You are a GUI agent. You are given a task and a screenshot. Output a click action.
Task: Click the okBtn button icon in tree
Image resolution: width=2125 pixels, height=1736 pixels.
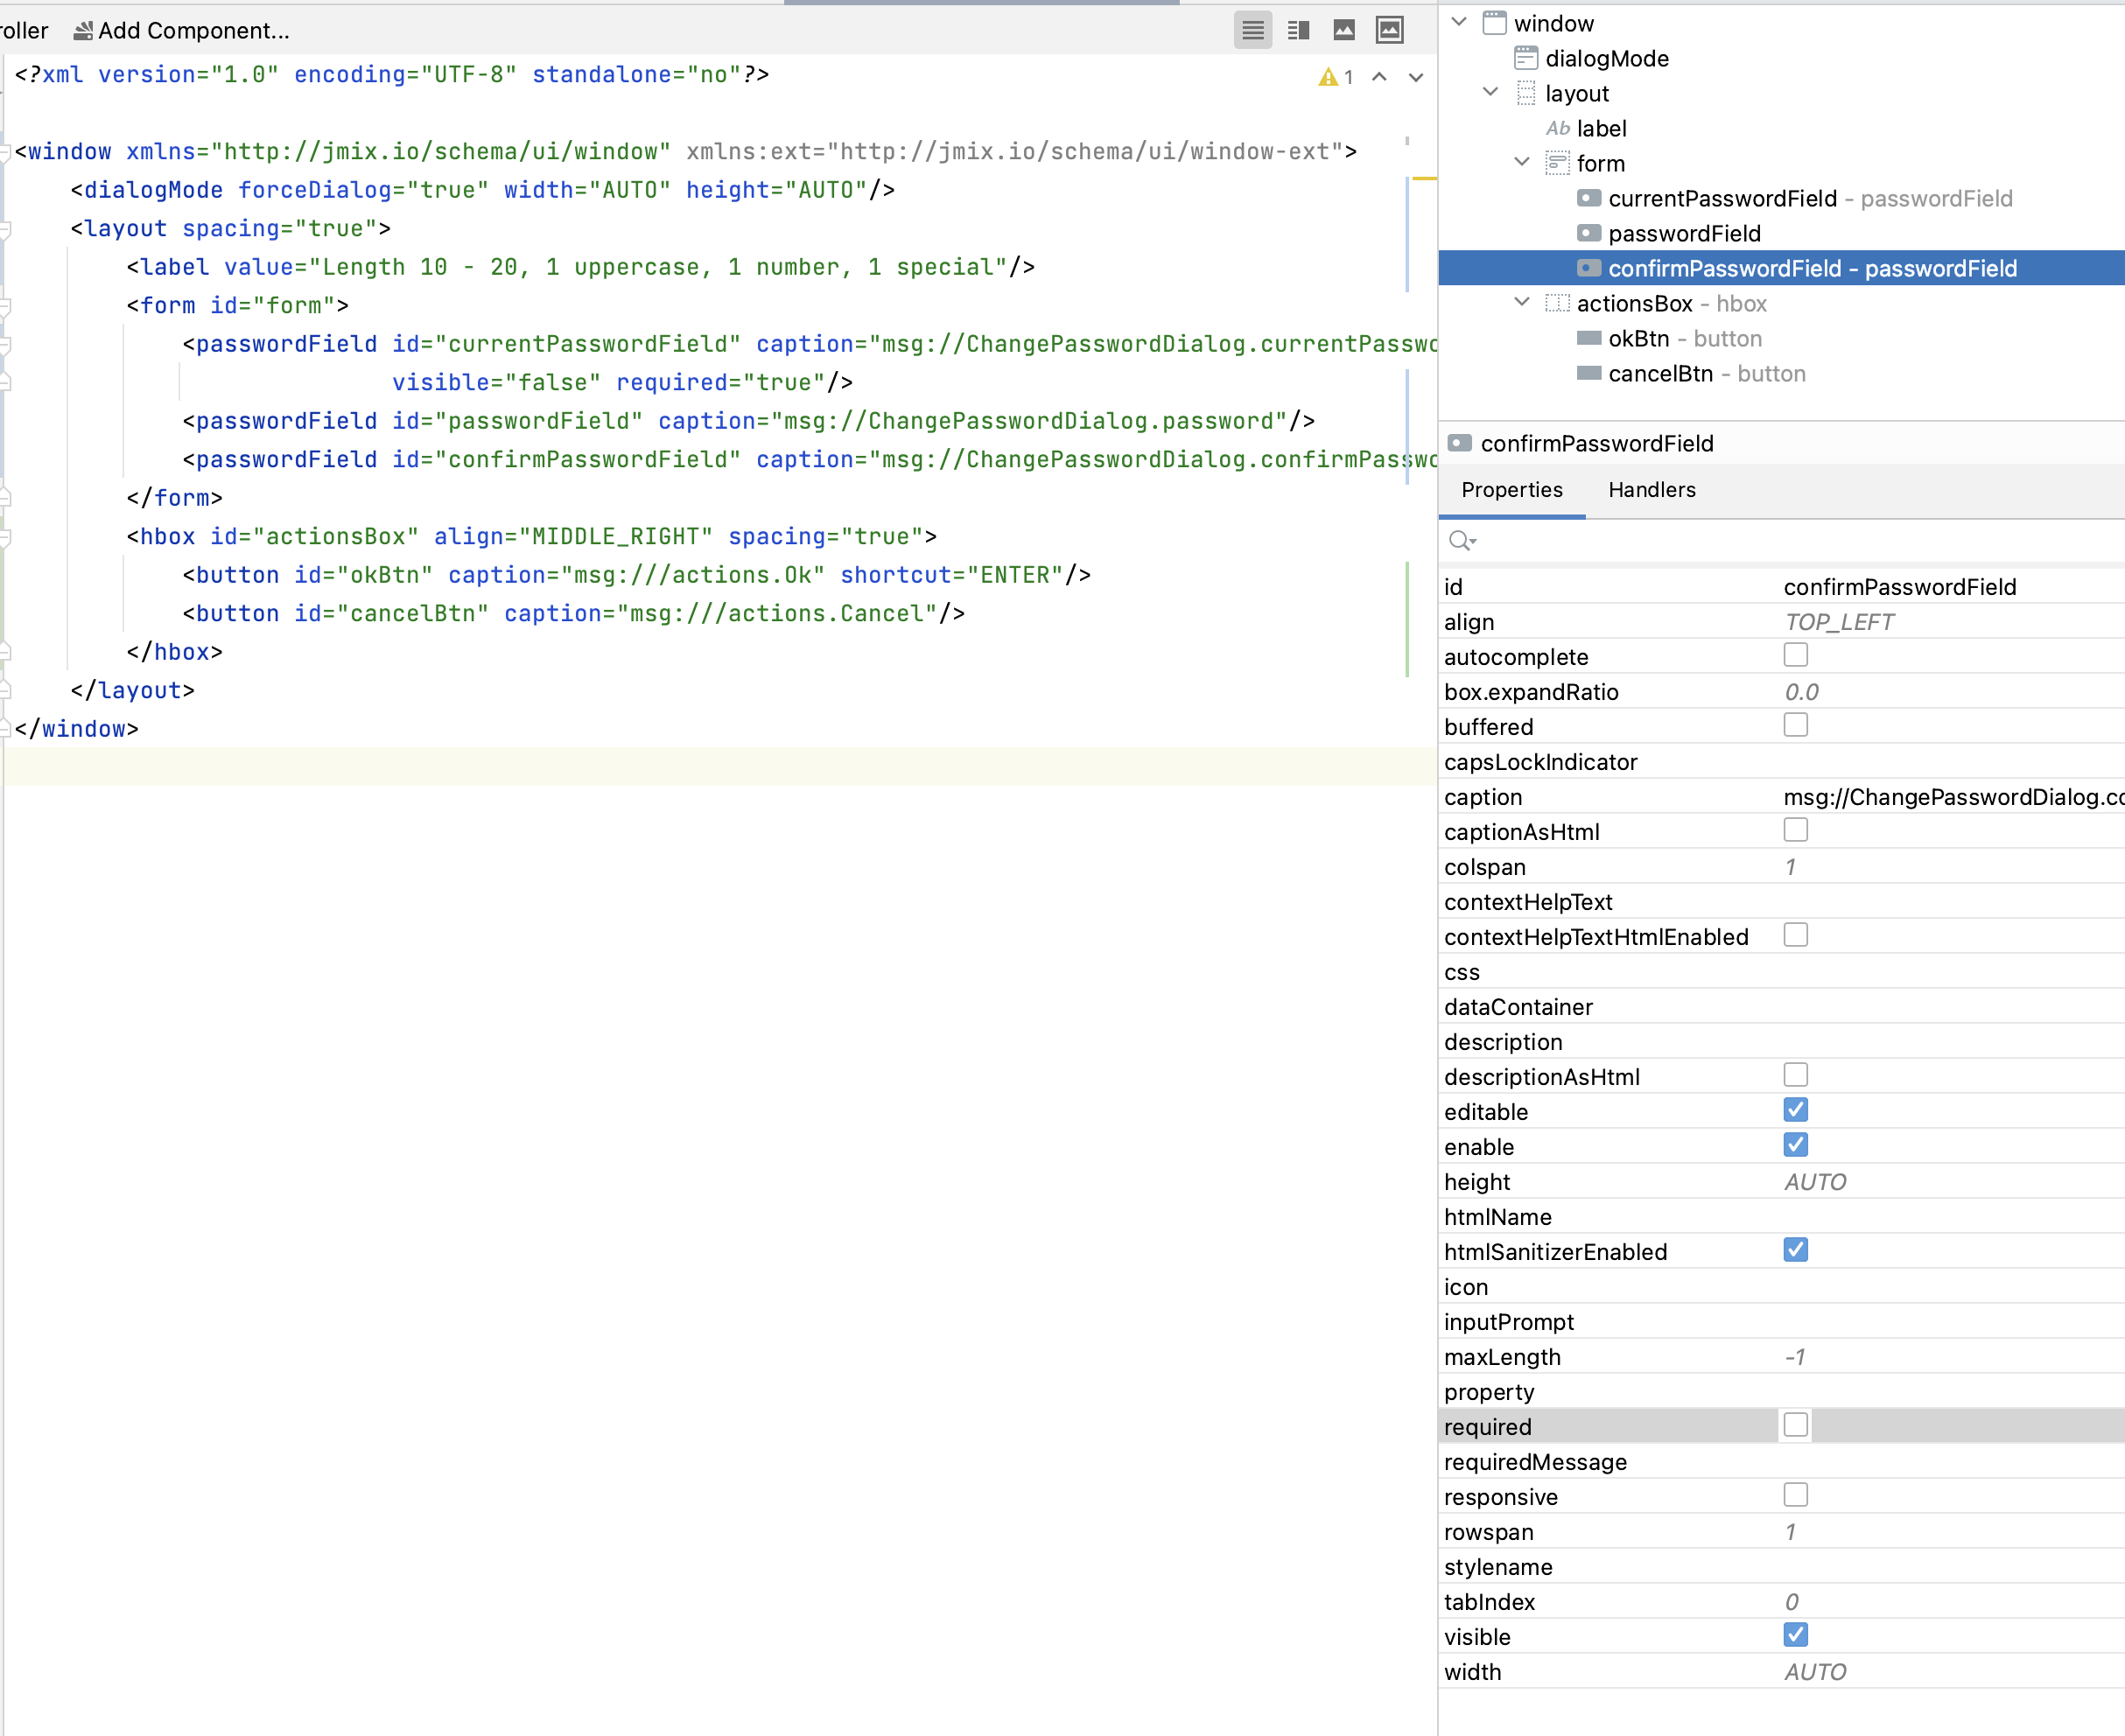[1588, 337]
